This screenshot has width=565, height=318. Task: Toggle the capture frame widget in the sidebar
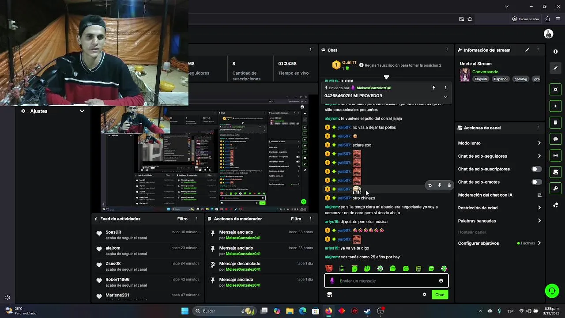pos(555,90)
